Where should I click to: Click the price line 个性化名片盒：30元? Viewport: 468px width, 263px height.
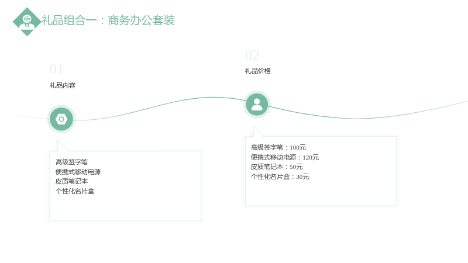[x=280, y=177]
